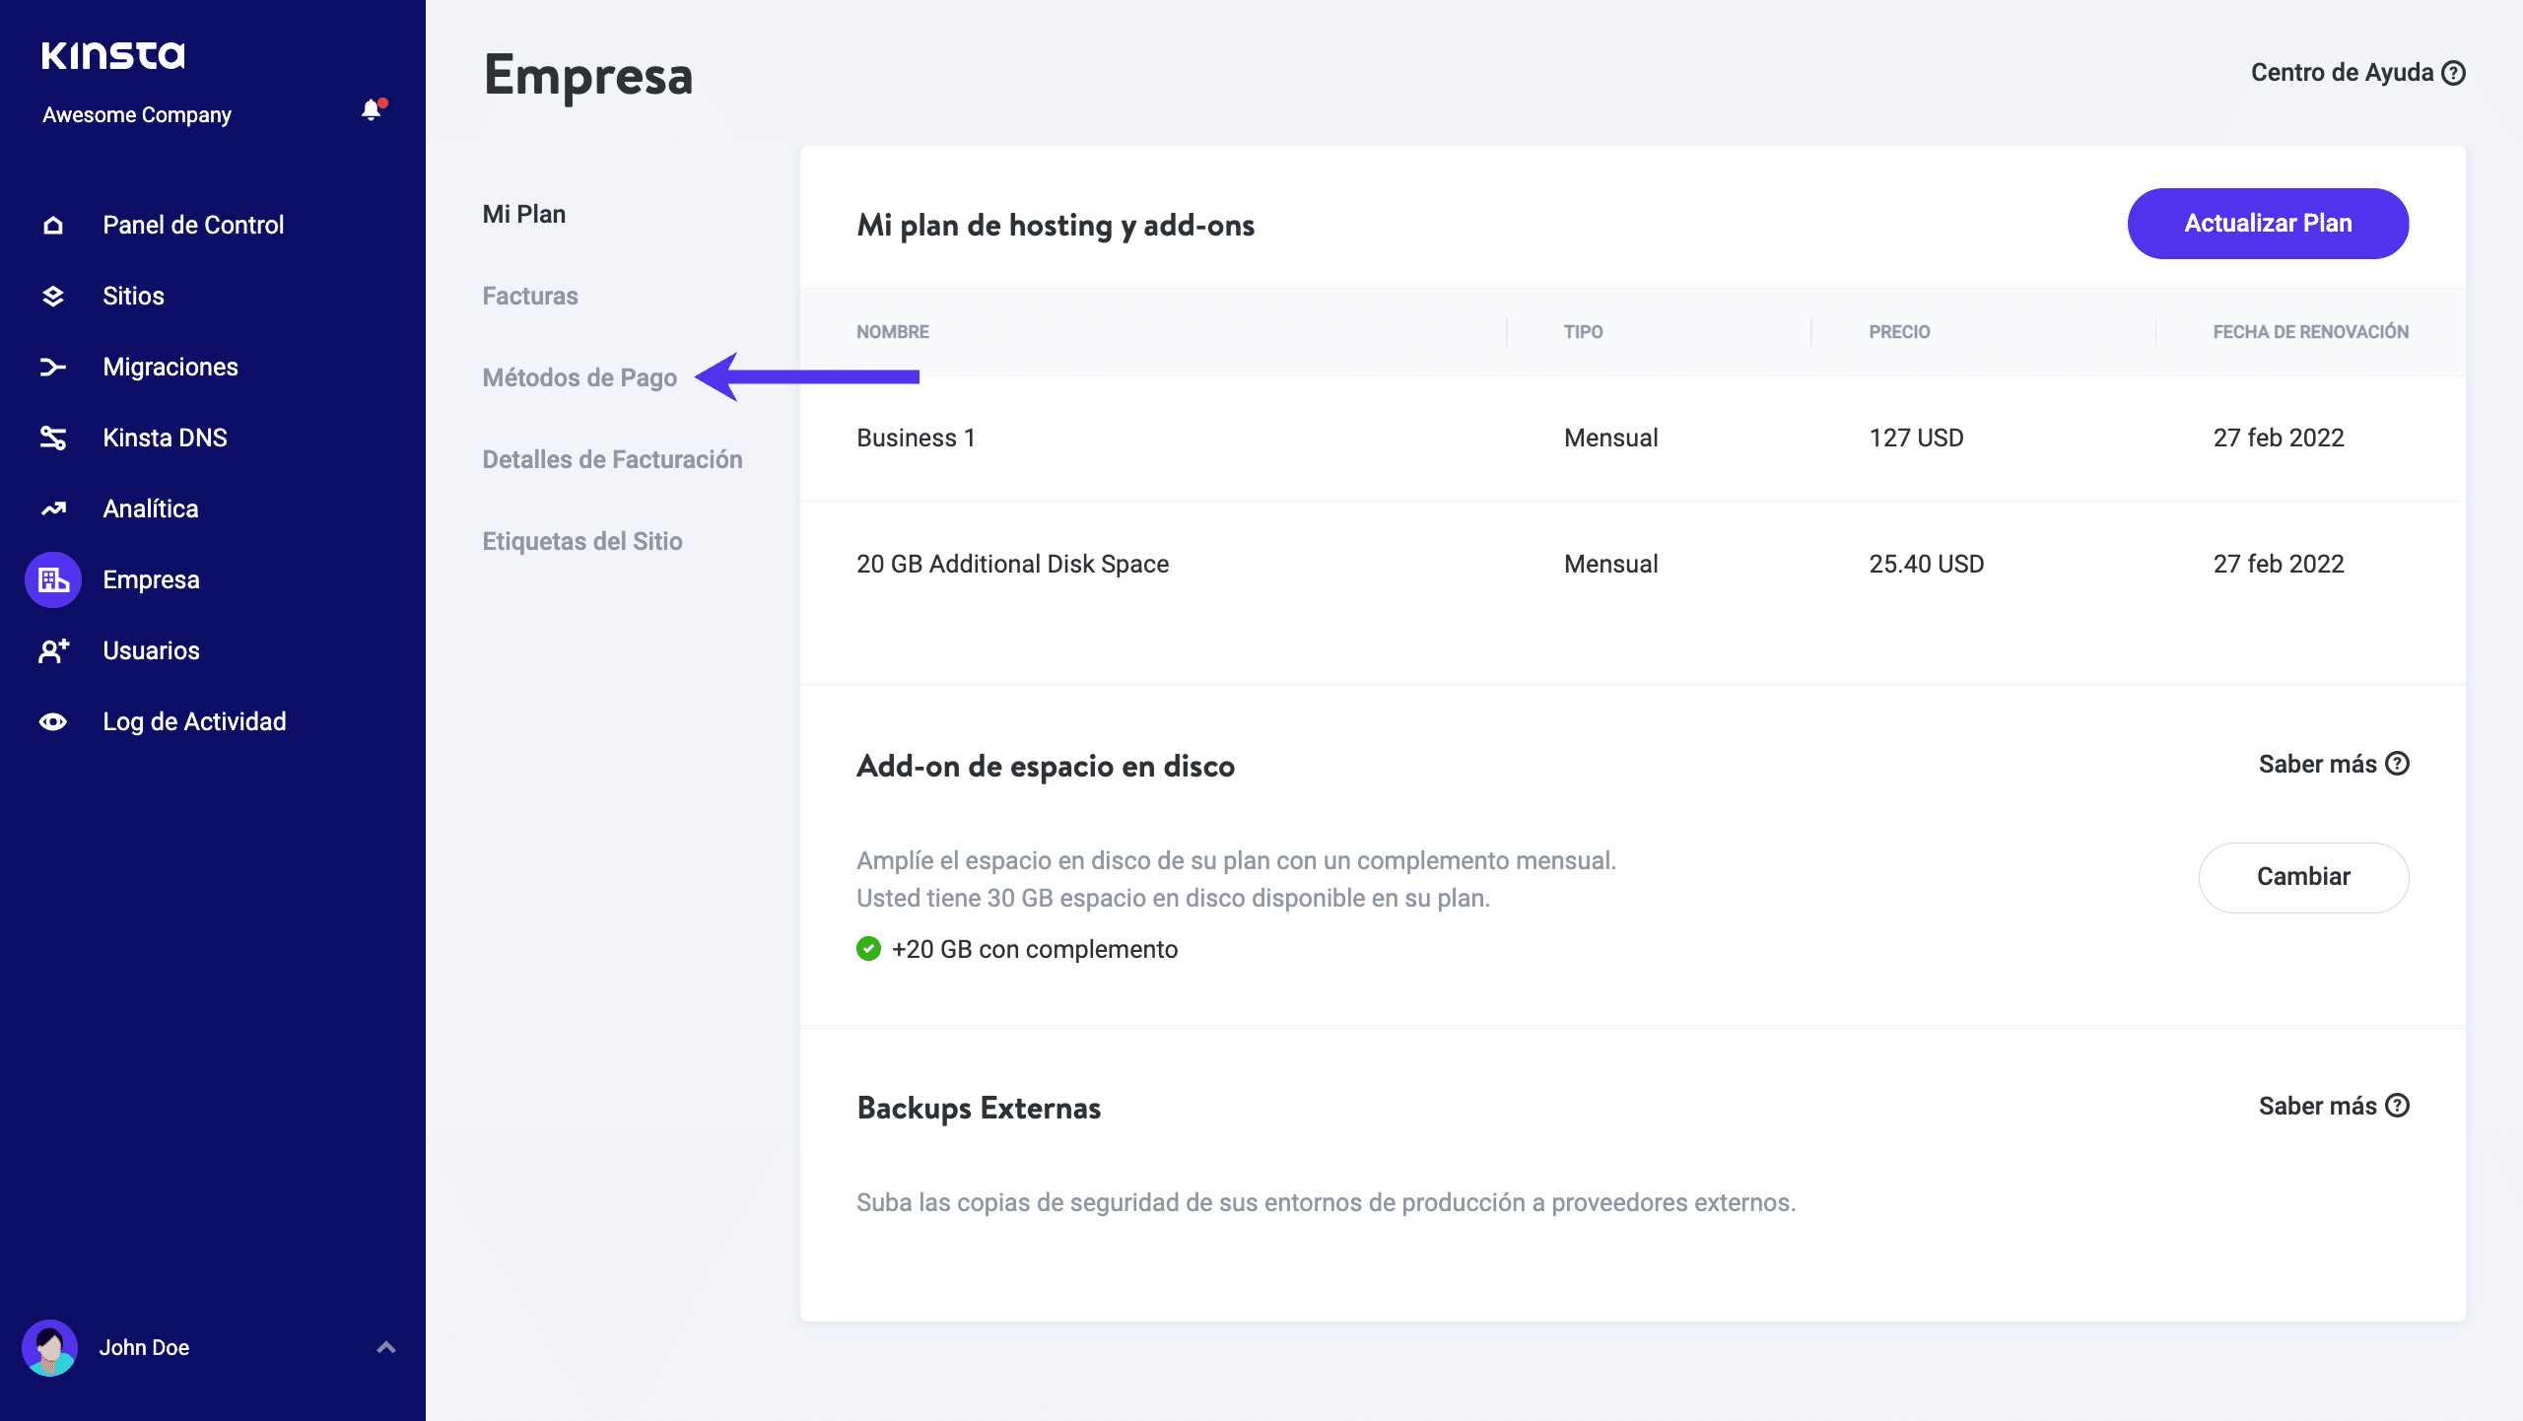Click the 127 USD price cell
The image size is (2523, 1421).
[1916, 438]
